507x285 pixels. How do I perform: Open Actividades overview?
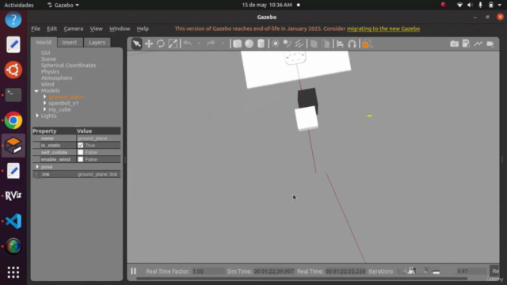tap(19, 5)
